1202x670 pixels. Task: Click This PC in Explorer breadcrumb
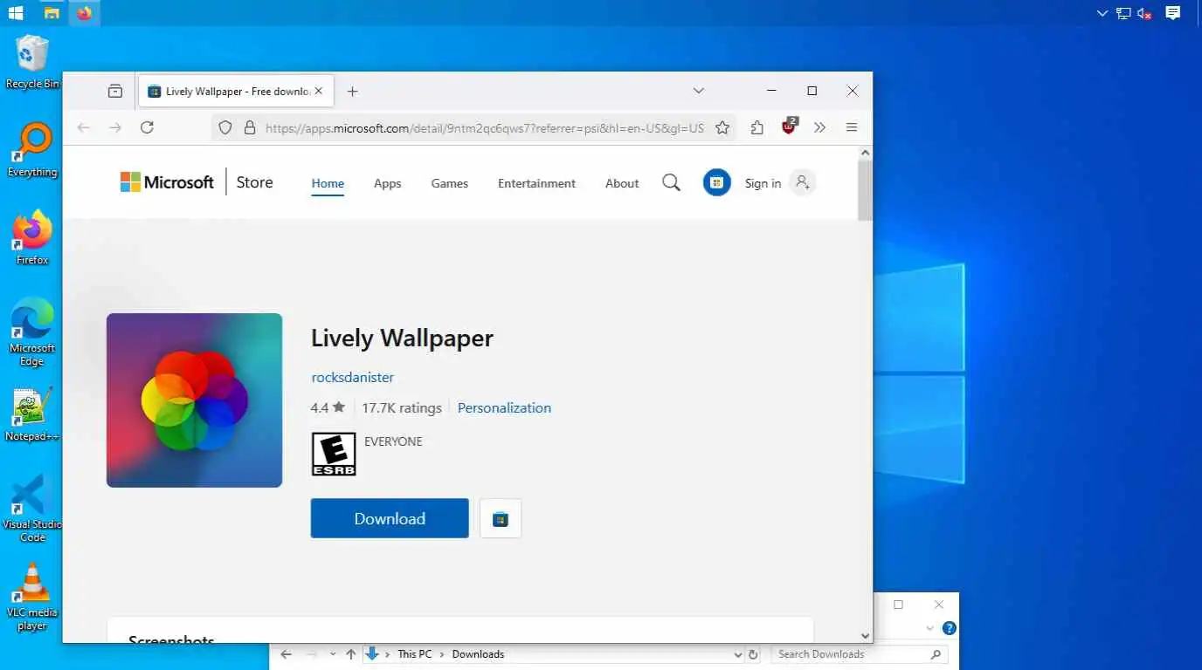pyautogui.click(x=414, y=654)
